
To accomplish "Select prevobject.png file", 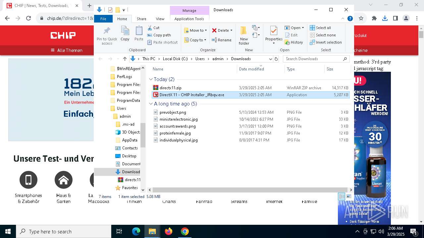I will coord(250,112).
